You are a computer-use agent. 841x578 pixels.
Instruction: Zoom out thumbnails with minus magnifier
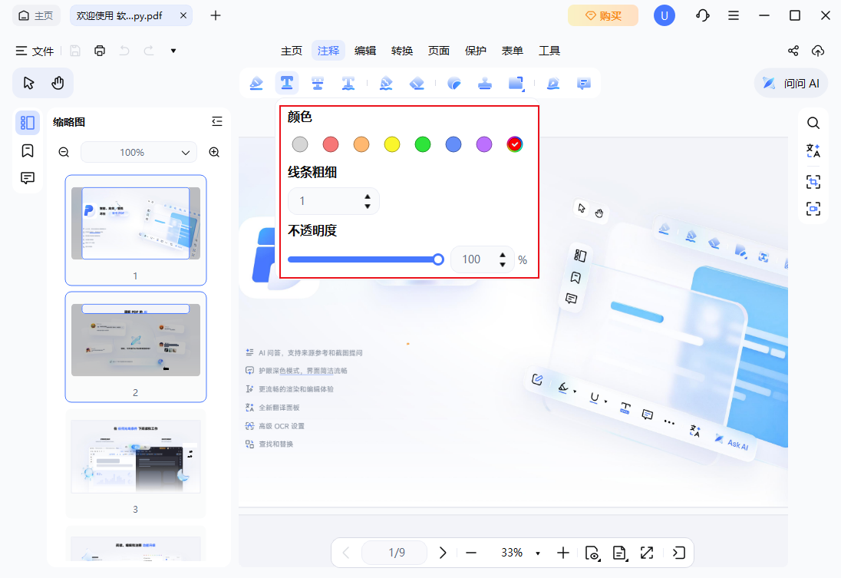coord(64,153)
